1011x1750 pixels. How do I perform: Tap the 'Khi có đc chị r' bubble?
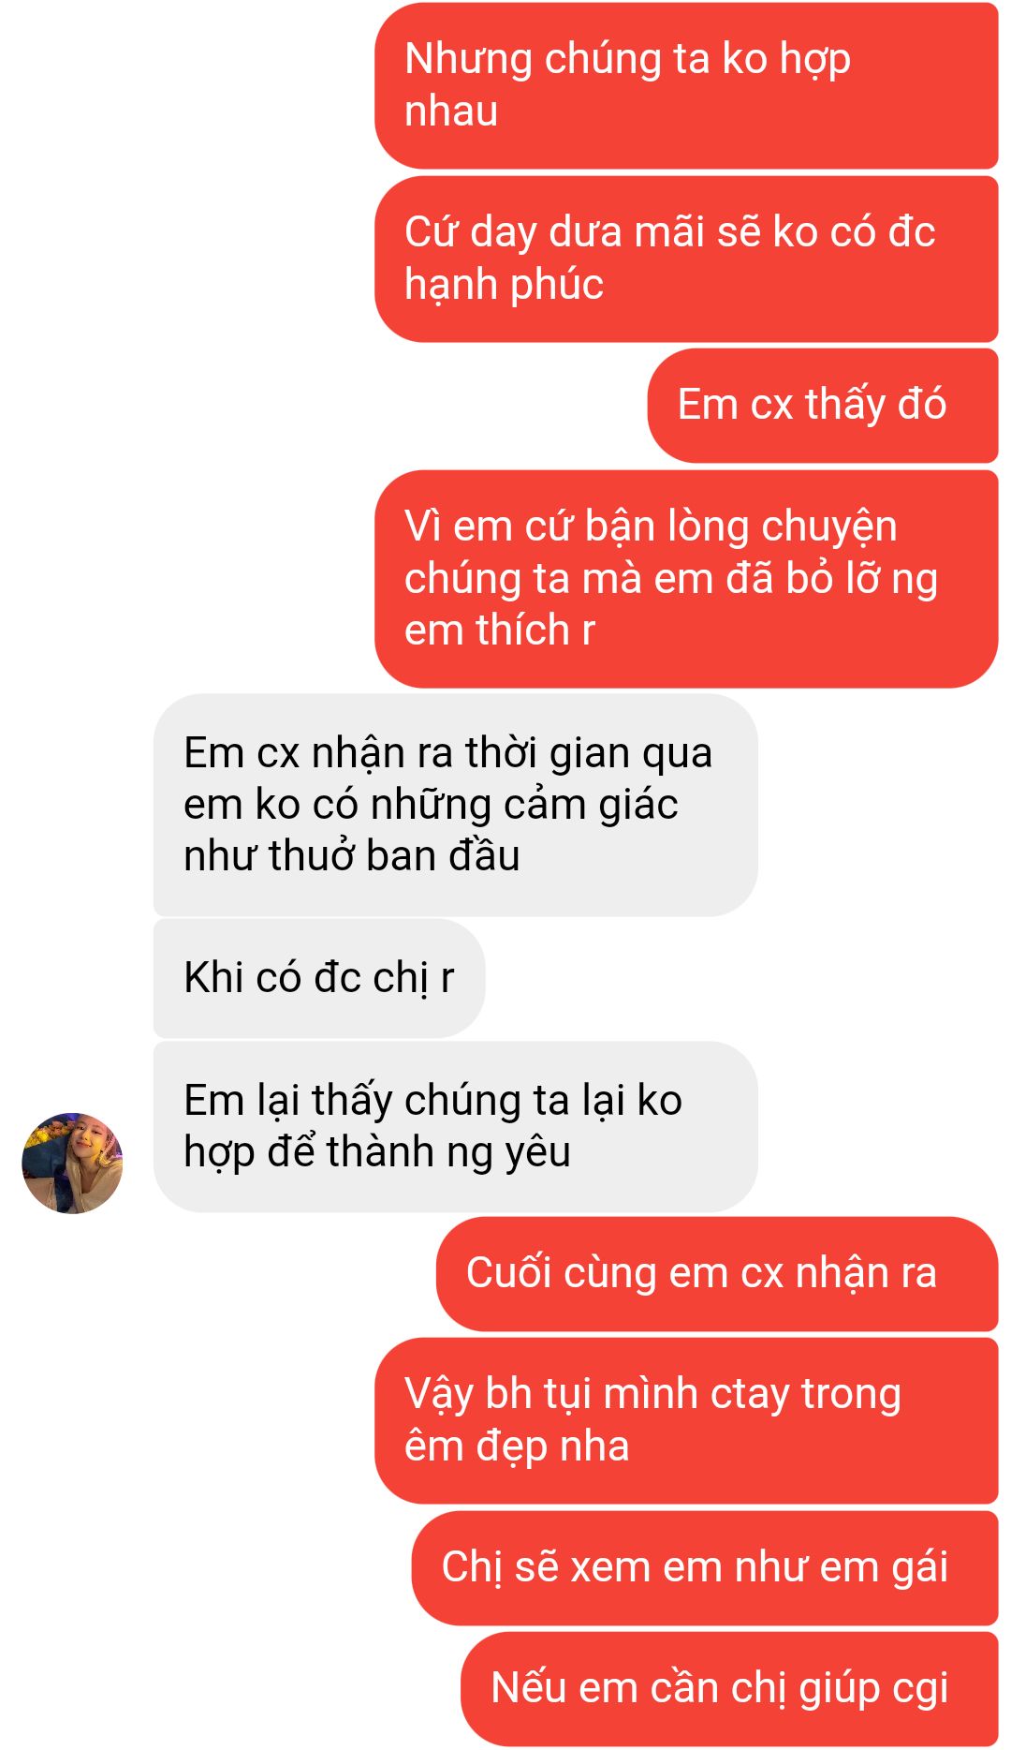coord(319,978)
